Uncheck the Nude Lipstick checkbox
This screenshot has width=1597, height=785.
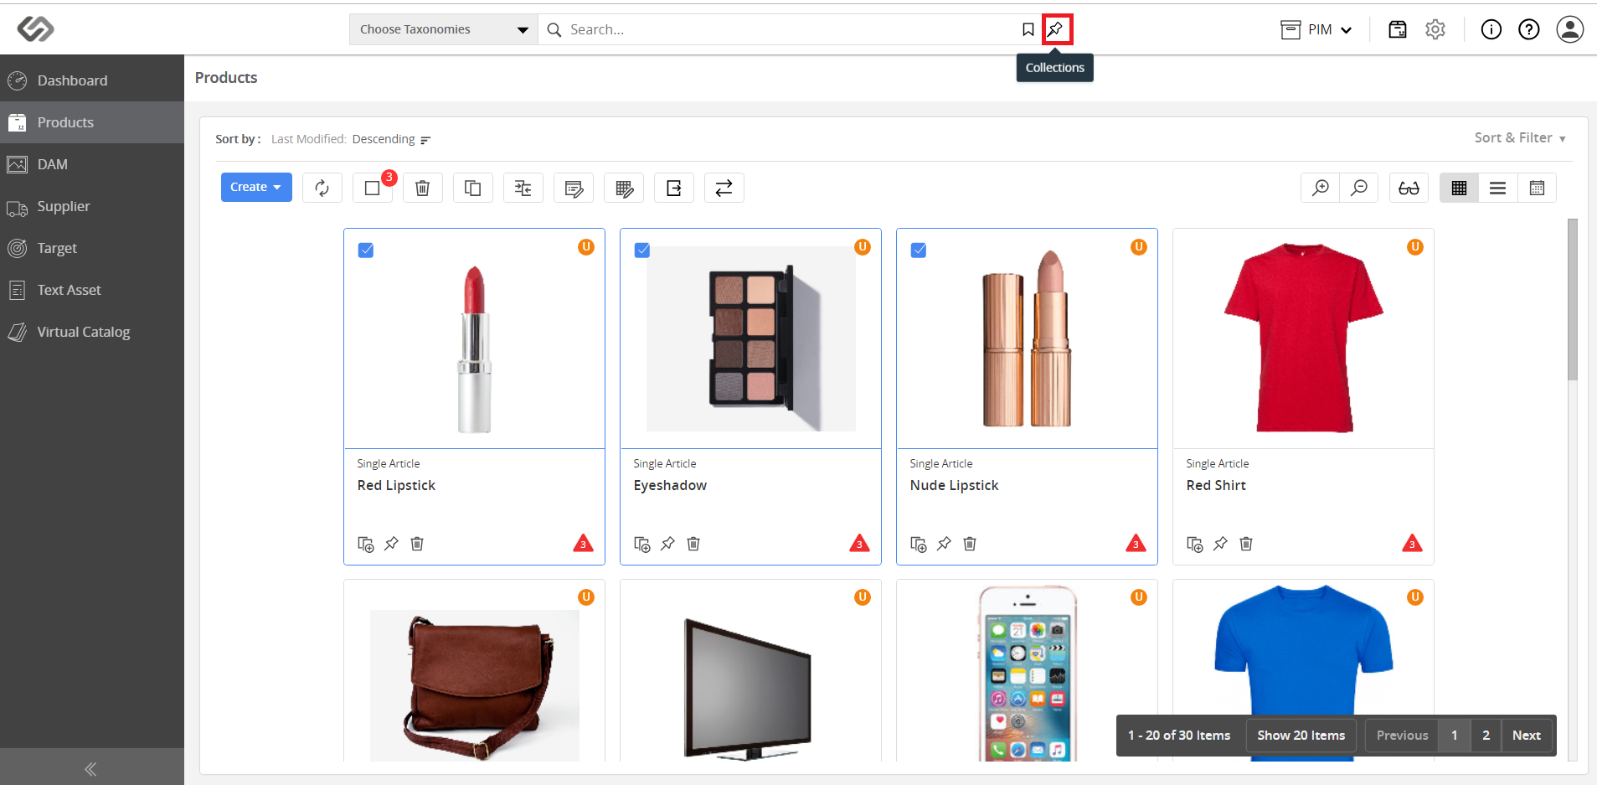pyautogui.click(x=919, y=250)
